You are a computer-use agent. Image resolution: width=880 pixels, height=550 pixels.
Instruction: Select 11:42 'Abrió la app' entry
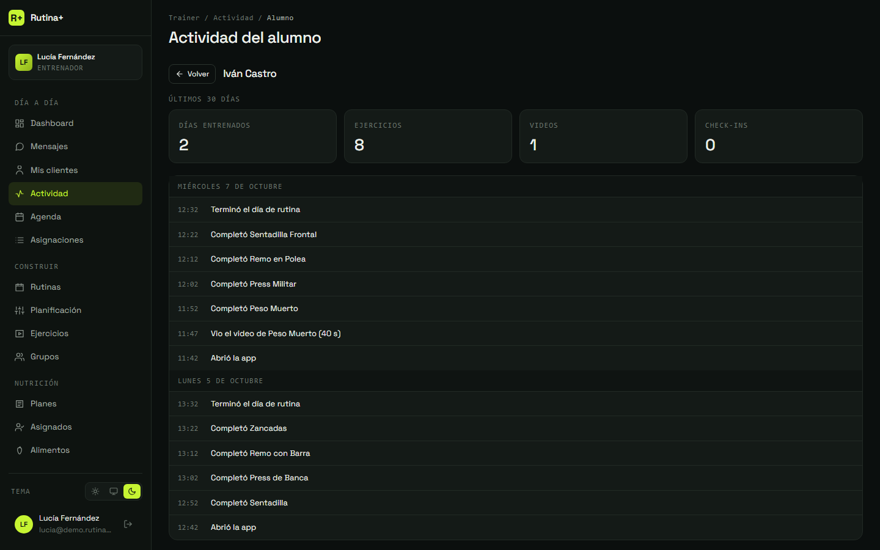[516, 358]
